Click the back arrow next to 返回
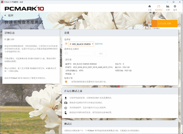The width and height of the screenshot is (183, 134). pos(5,15)
